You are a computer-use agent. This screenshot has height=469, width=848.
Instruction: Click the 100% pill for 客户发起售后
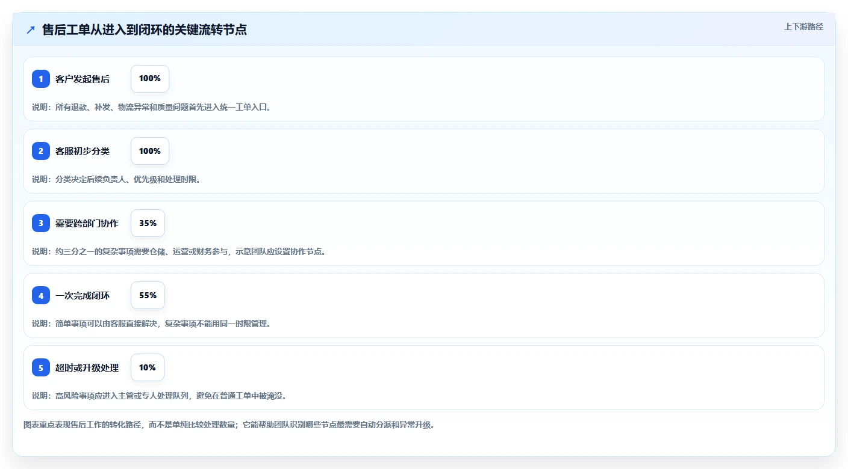[x=150, y=79]
